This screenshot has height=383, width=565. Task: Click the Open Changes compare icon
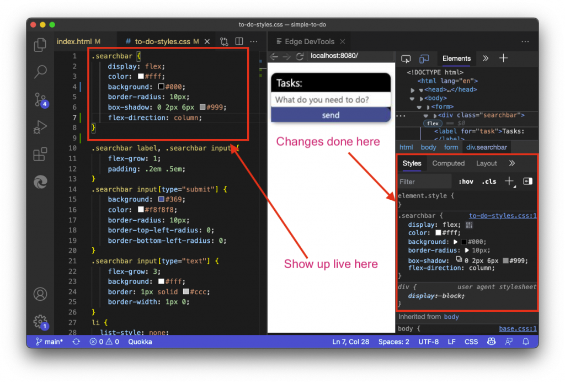point(224,42)
